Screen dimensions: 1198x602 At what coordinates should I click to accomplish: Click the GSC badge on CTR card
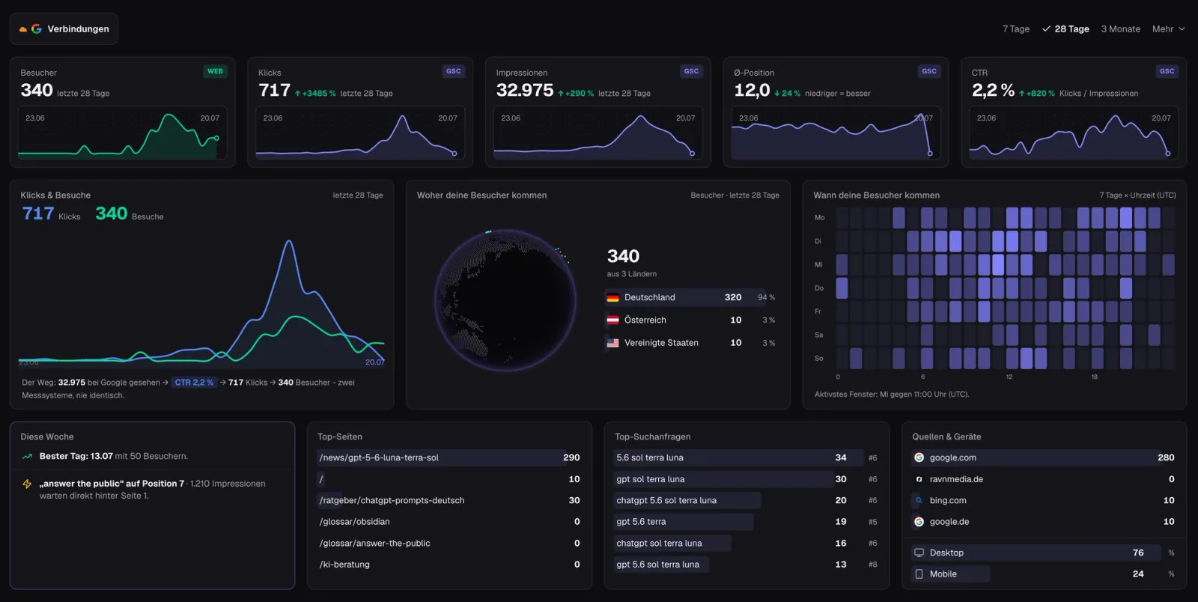1167,71
